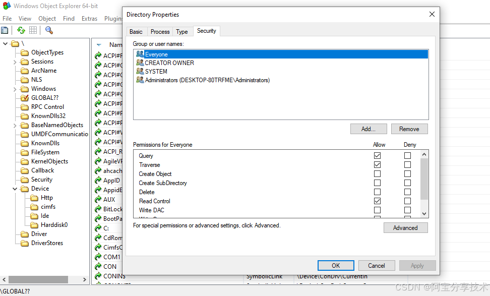Click tree panel scroll left arrow
The width and height of the screenshot is (490, 296).
pyautogui.click(x=4, y=279)
